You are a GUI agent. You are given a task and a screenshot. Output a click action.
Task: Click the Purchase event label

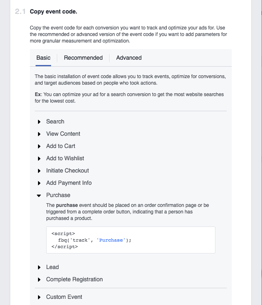(58, 195)
